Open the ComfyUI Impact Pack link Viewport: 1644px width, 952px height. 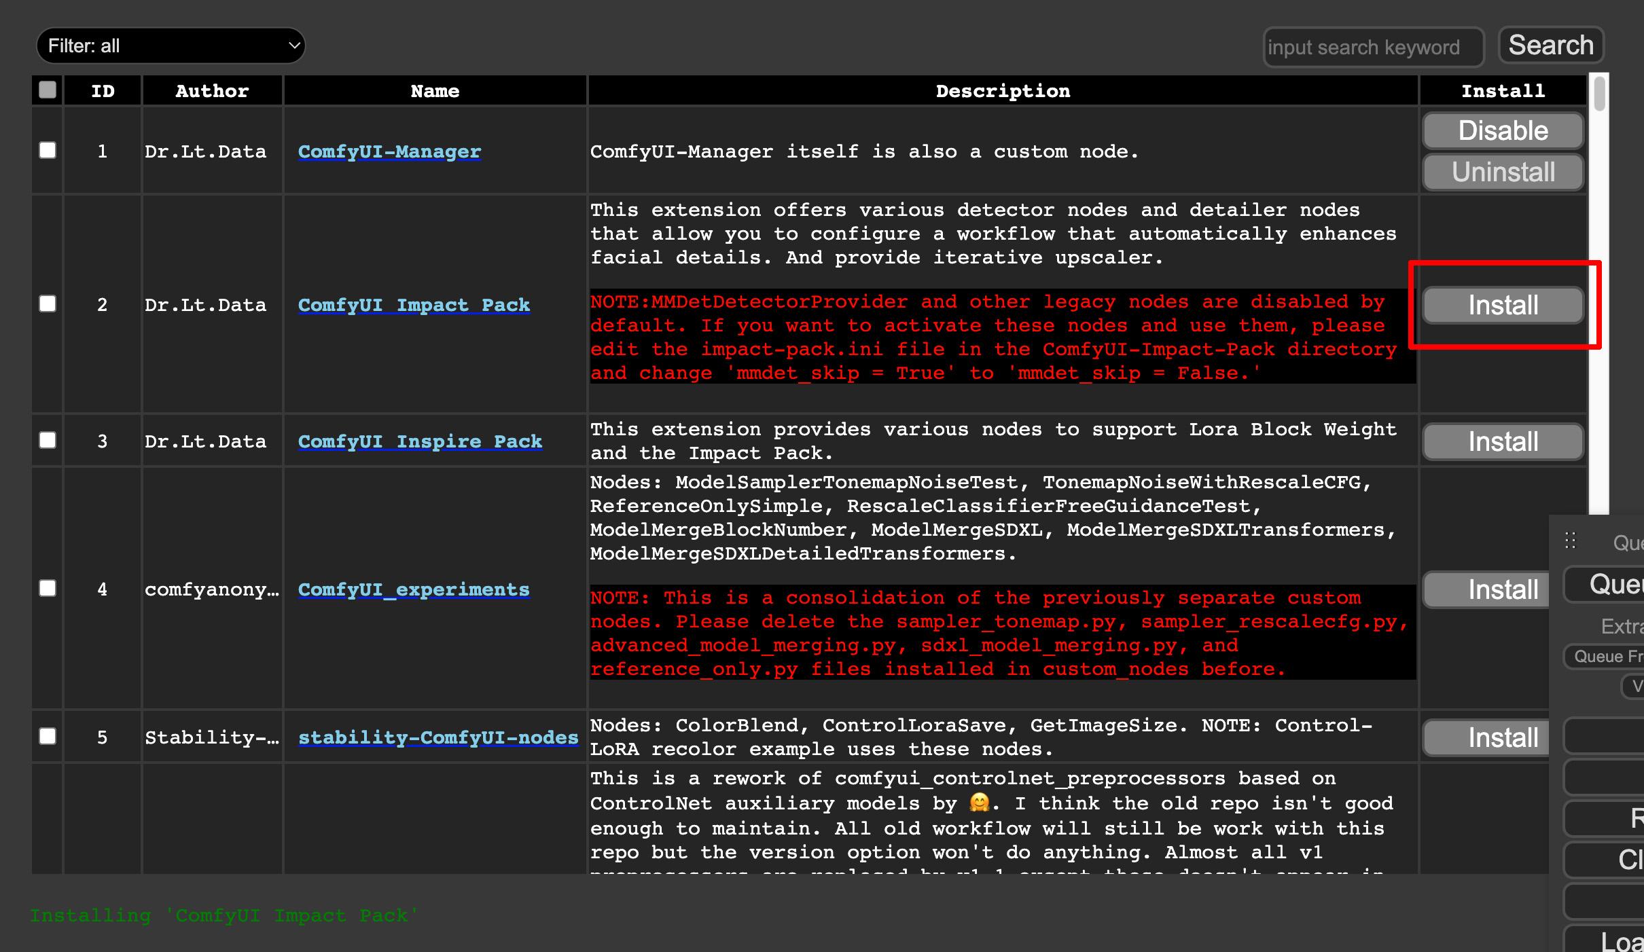tap(414, 305)
